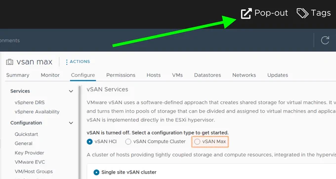Click the refresh icon
Screen dimensions: 336x179
(x=325, y=40)
